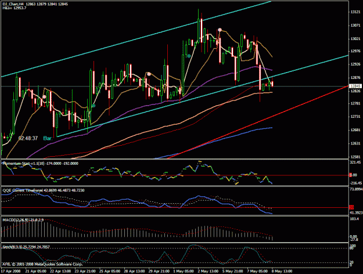Image resolution: width=363 pixels, height=274 pixels.
Task: Select the 28 Apr 13:00 time label
Action: point(134,271)
